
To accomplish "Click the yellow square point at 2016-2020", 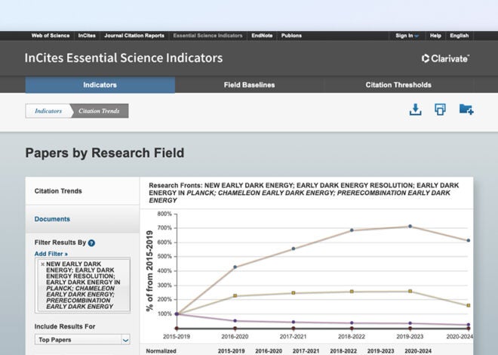I will coord(235,296).
